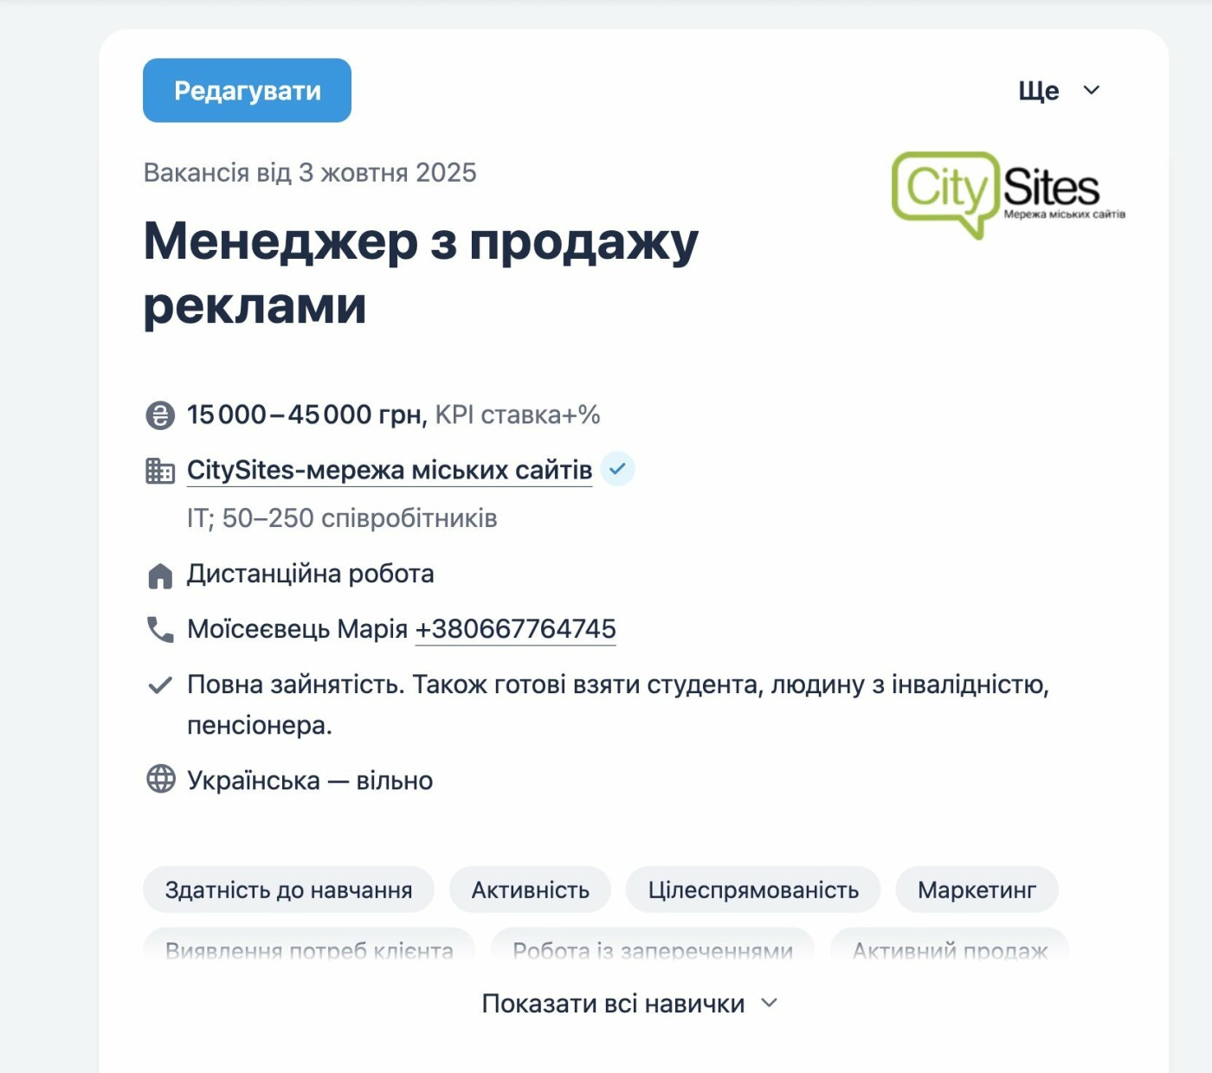Click the hryvnia salary icon
1212x1073 pixels.
click(160, 415)
